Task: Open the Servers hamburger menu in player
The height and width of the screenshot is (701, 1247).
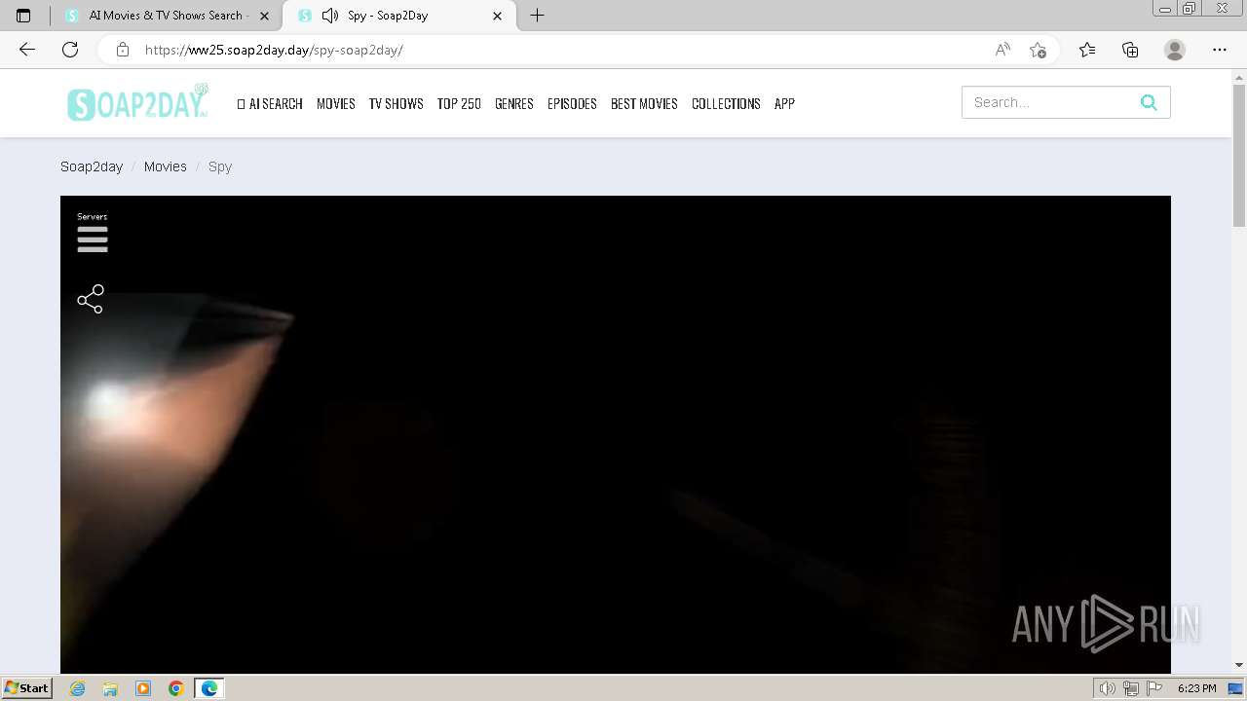Action: pos(93,240)
